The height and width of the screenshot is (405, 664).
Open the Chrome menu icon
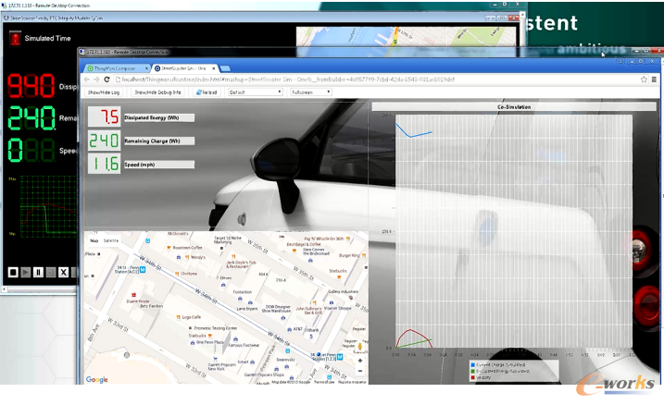click(x=654, y=80)
